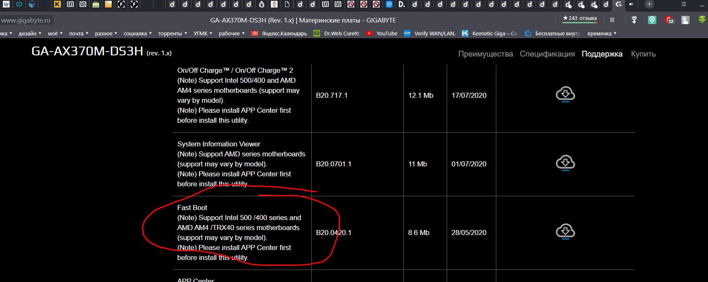
Task: Expand the разное bookmarks folder
Action: coord(106,33)
